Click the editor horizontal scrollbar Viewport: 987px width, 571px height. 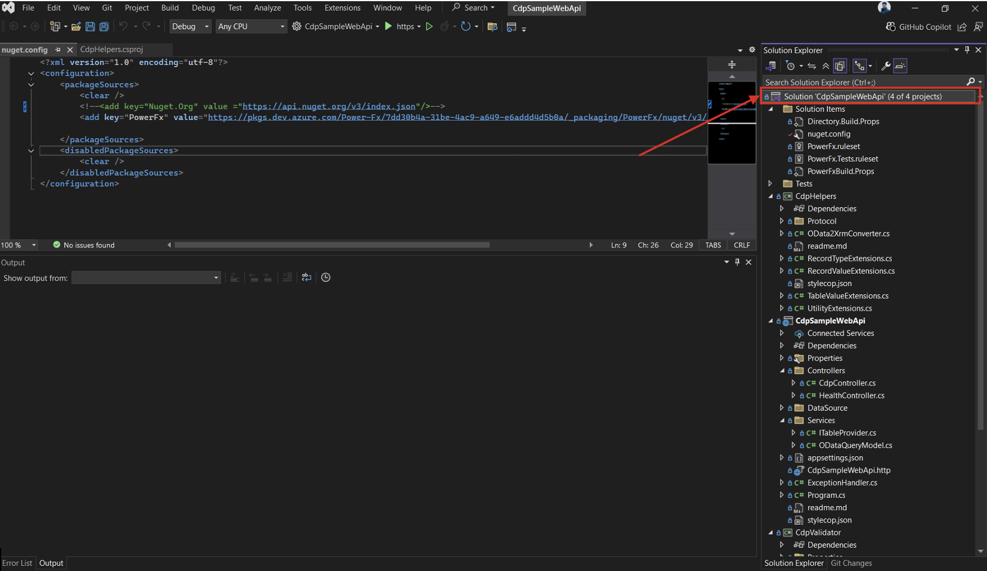pos(332,245)
